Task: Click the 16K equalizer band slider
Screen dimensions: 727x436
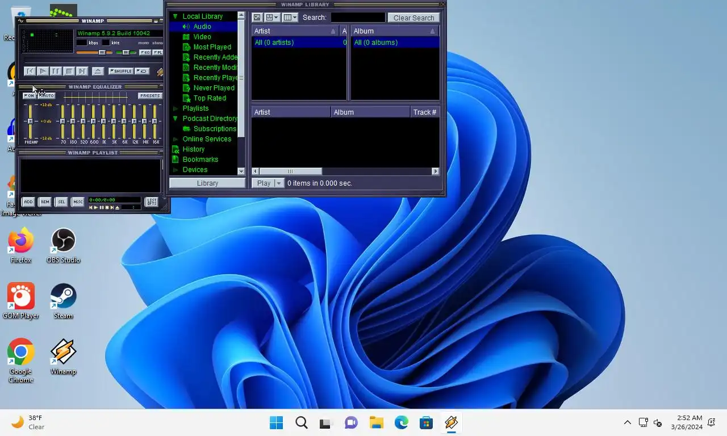Action: 154,121
